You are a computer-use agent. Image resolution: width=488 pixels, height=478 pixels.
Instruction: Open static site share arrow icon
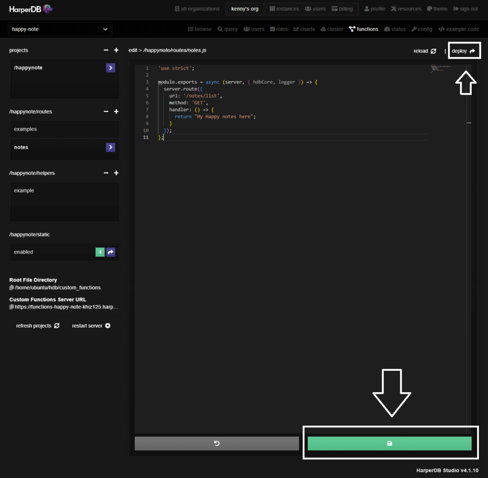point(111,252)
